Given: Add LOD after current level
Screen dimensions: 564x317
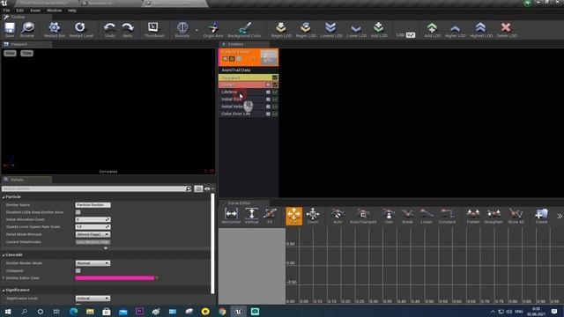Looking at the screenshot, I should point(432,29).
